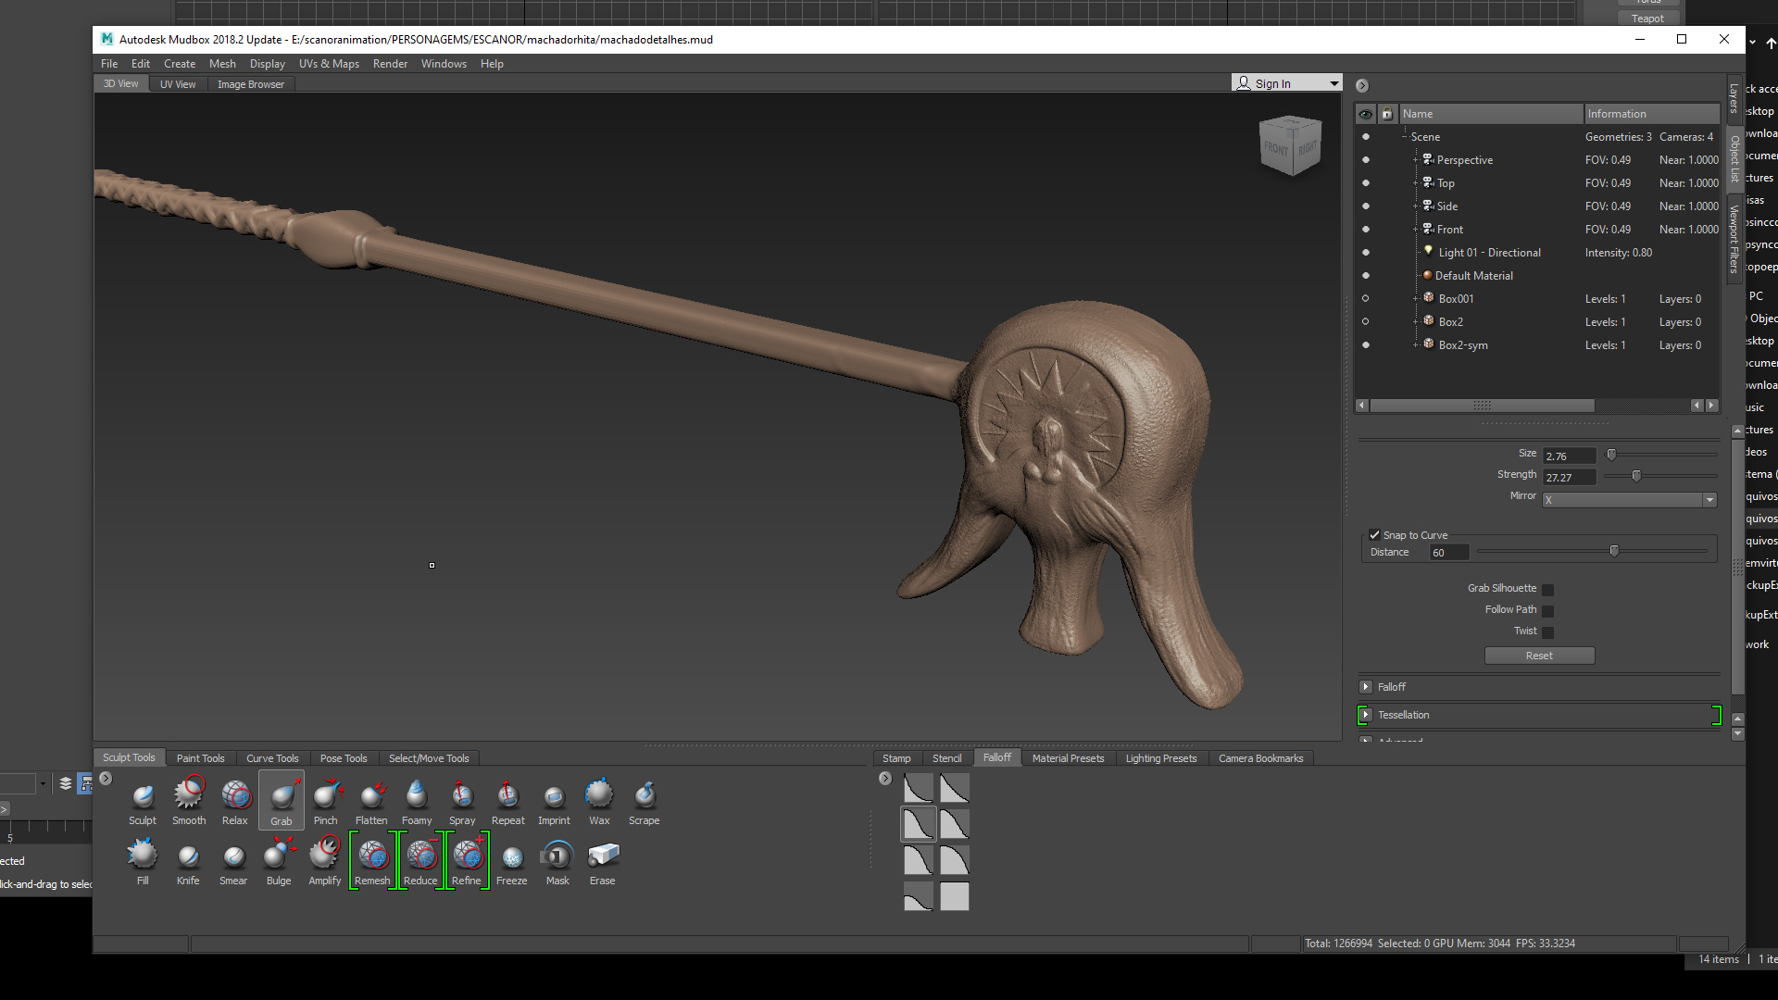Enable the Follow Path checkbox

1547,611
